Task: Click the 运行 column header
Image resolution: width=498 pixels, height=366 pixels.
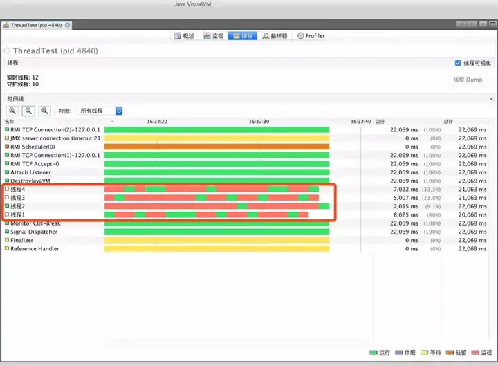Action: pyautogui.click(x=380, y=121)
